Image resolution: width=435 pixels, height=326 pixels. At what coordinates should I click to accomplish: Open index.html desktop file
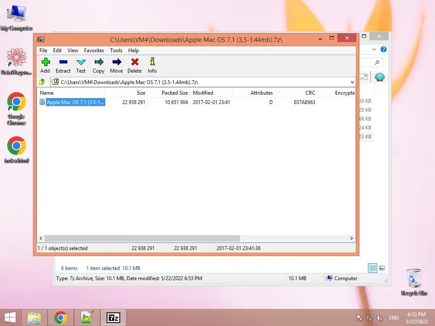tap(17, 149)
